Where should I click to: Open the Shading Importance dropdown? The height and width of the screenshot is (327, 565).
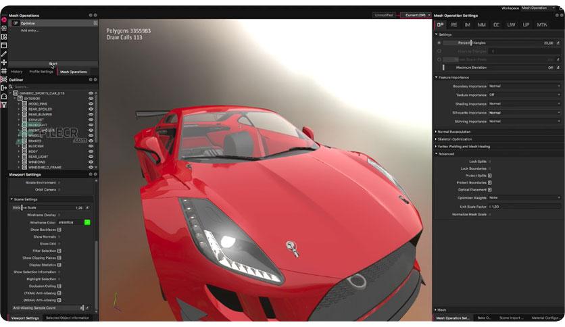tap(524, 104)
